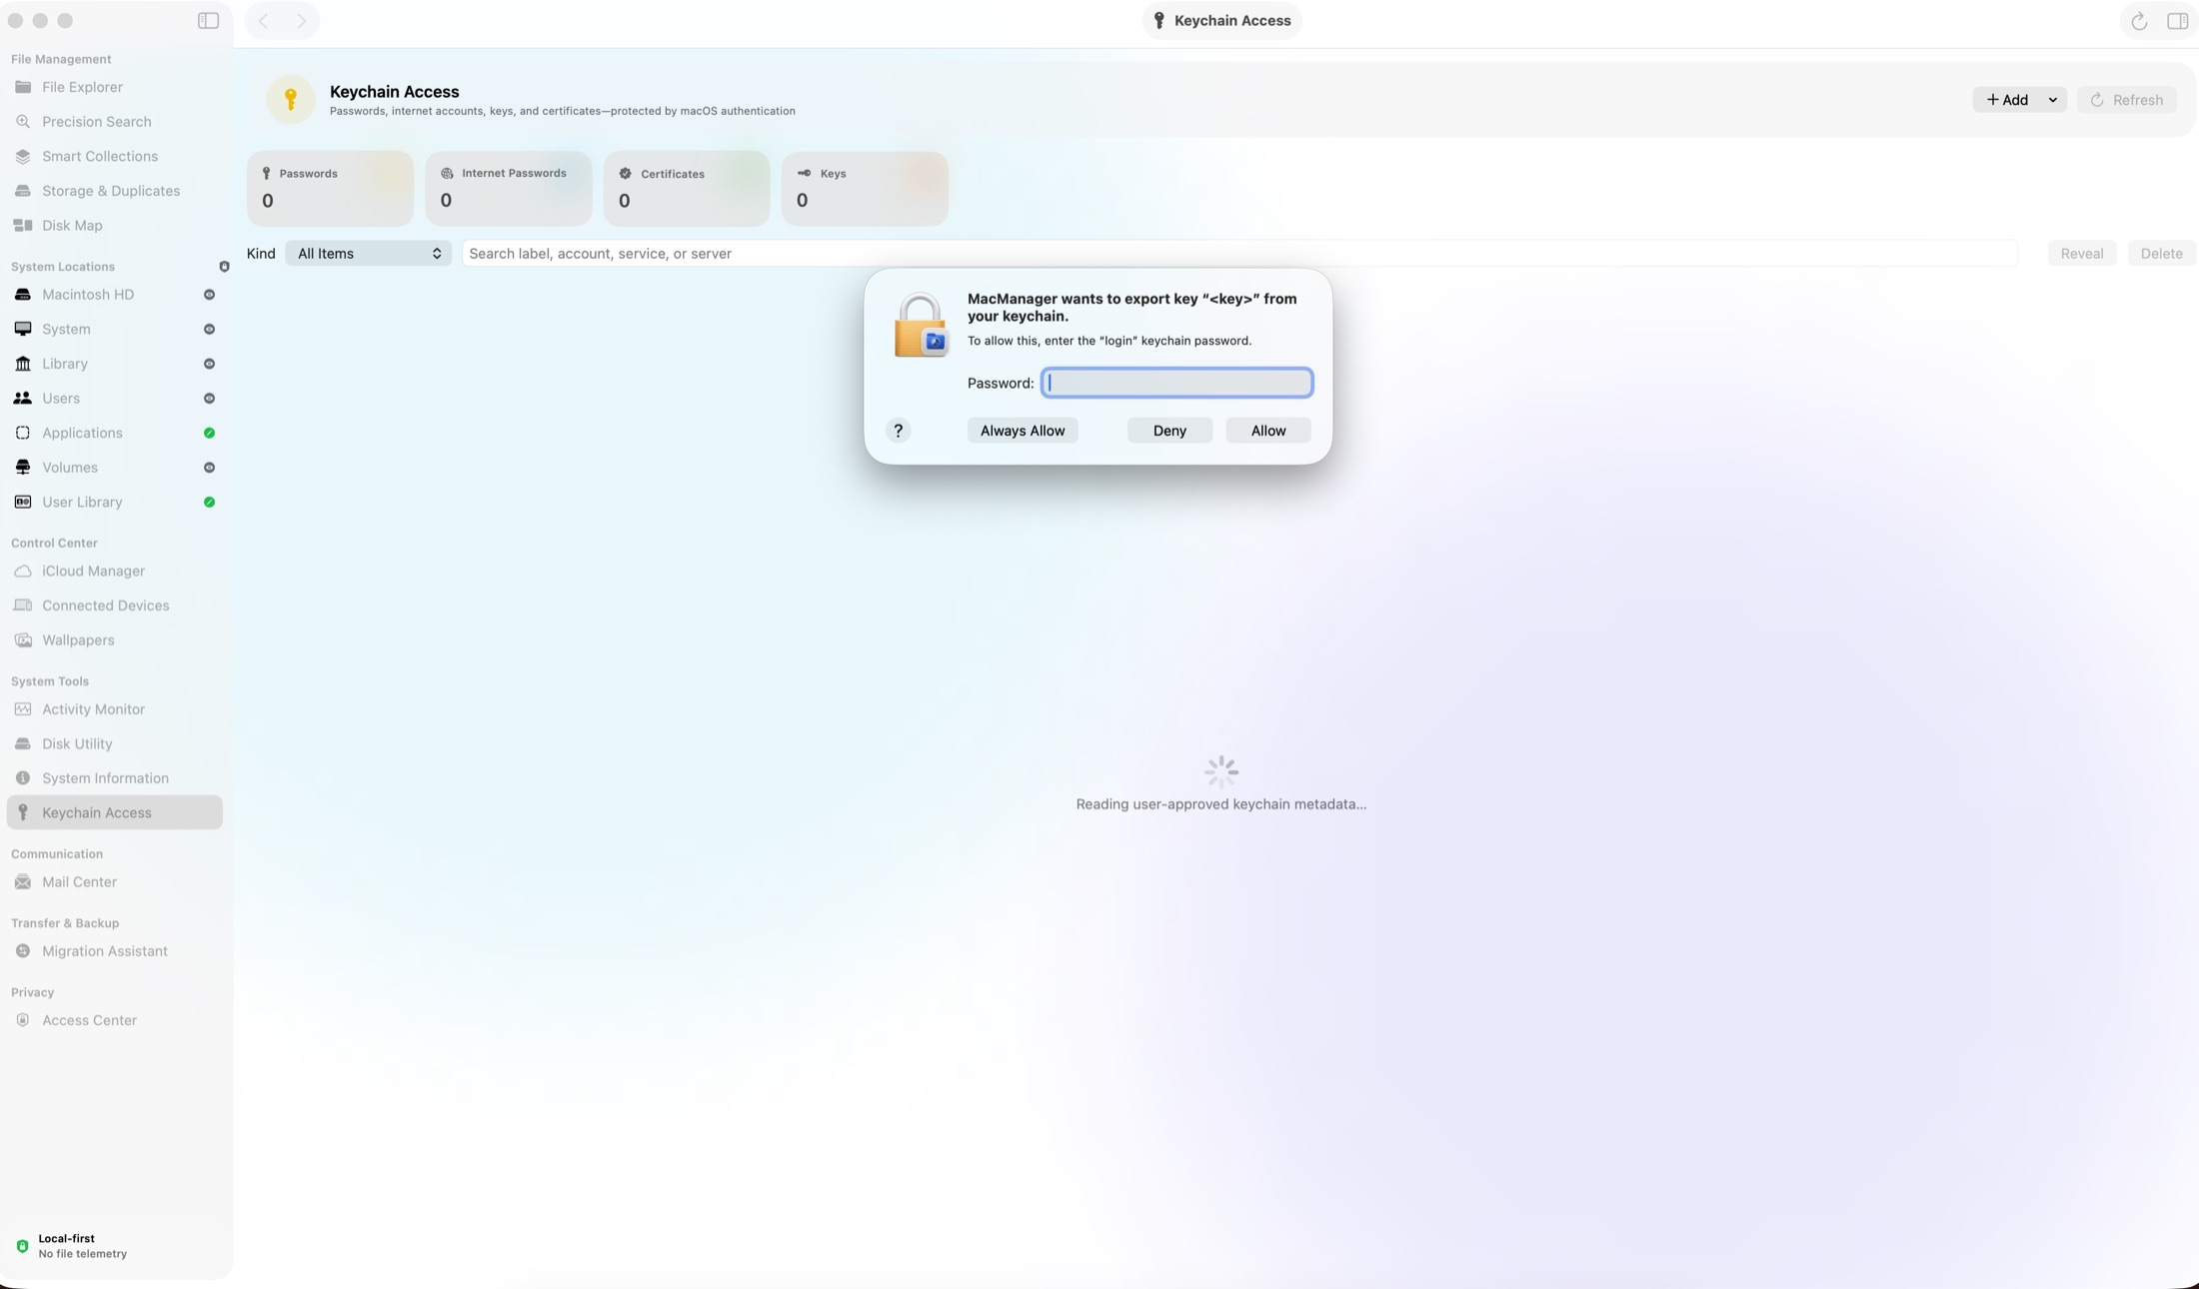Image resolution: width=2199 pixels, height=1289 pixels.
Task: Open Migration Assistant
Action: [114, 951]
